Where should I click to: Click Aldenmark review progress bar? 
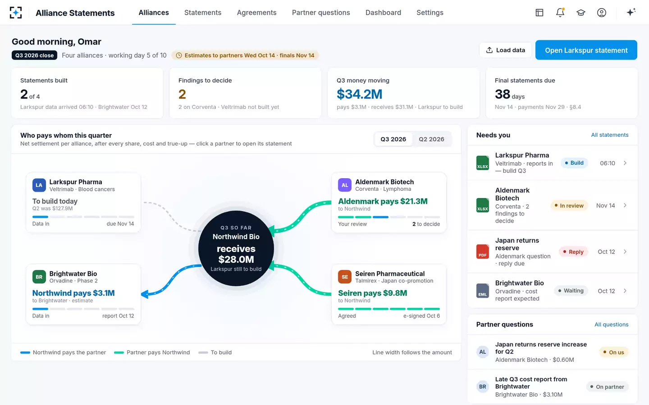pyautogui.click(x=389, y=217)
